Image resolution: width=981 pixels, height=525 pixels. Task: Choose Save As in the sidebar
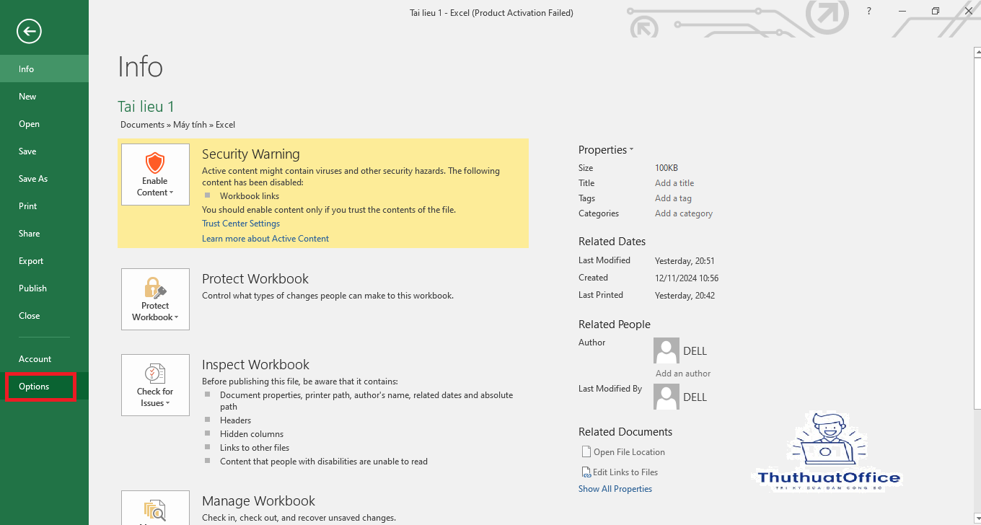pyautogui.click(x=44, y=179)
